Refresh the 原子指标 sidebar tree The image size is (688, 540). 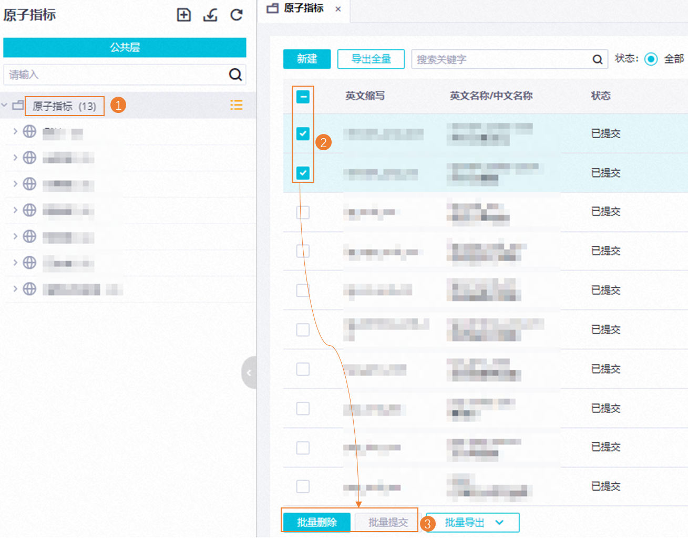pyautogui.click(x=237, y=15)
